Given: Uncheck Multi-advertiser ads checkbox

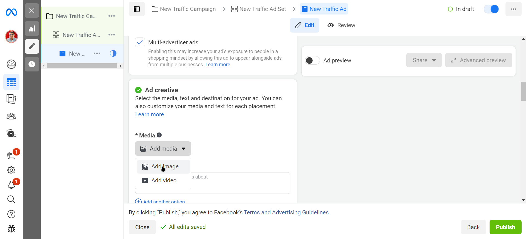Looking at the screenshot, I should click(x=140, y=42).
